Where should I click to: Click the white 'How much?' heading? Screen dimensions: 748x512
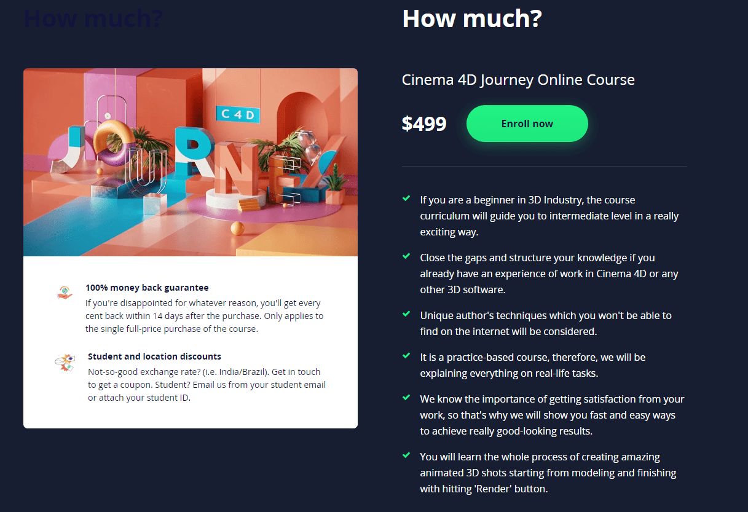(472, 18)
